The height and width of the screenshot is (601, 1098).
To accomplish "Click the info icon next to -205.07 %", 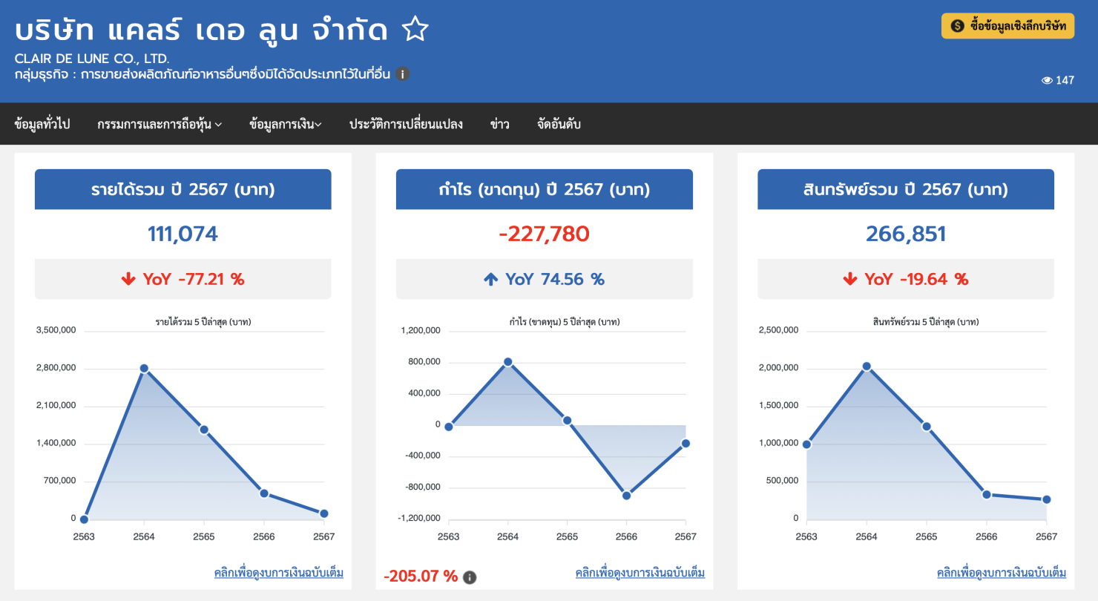I will point(470,577).
